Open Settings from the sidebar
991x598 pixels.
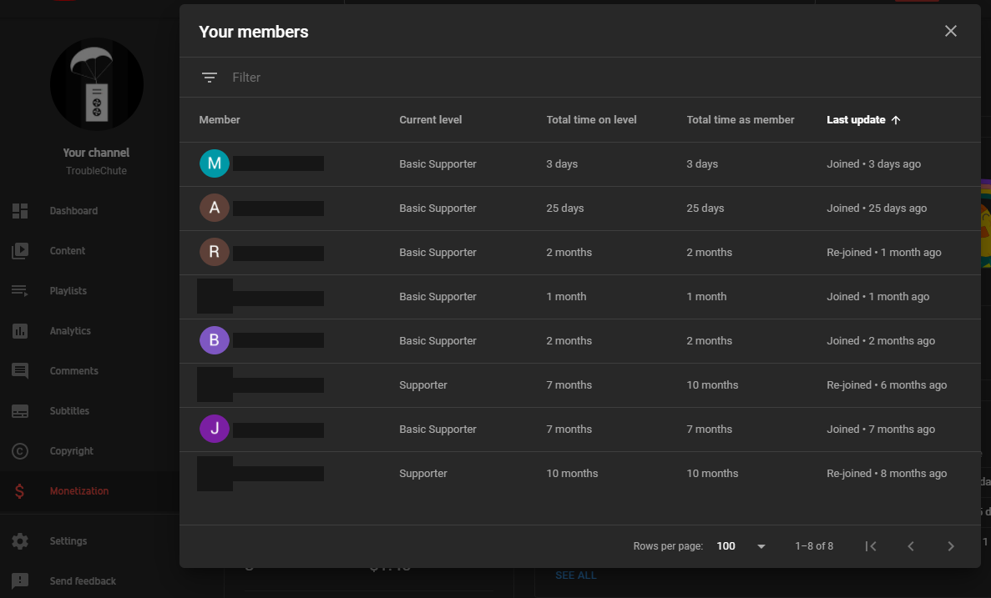coord(69,540)
